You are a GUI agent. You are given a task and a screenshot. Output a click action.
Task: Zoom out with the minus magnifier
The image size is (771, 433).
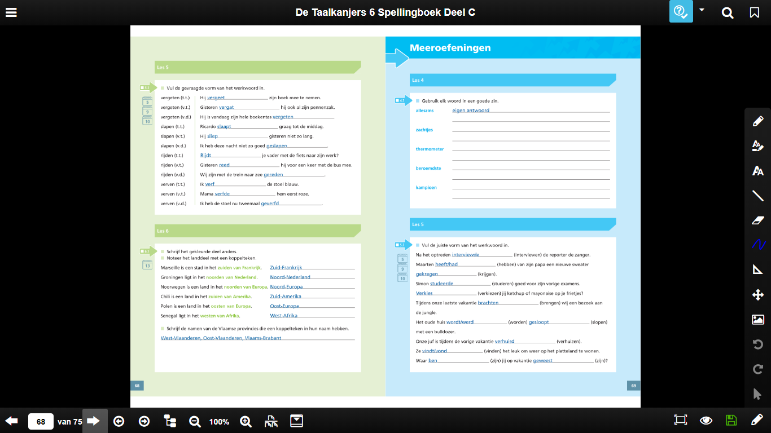click(195, 421)
